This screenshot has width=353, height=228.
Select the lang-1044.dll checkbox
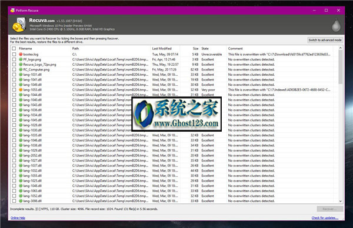(x=14, y=95)
